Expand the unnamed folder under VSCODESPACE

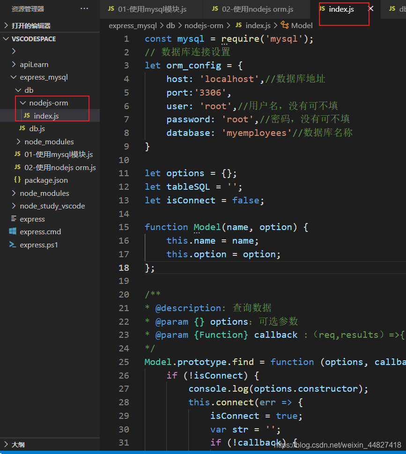(14, 51)
